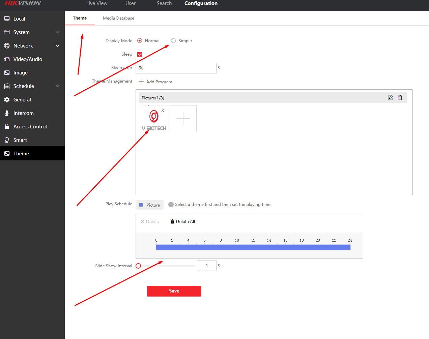This screenshot has width=429, height=339.
Task: Remove the Visiotech image with X
Action: [163, 111]
